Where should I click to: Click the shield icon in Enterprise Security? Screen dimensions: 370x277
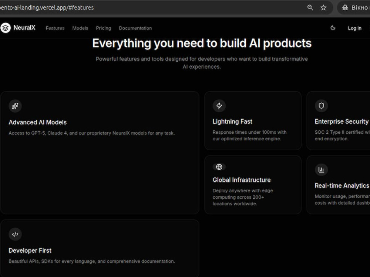[321, 106]
